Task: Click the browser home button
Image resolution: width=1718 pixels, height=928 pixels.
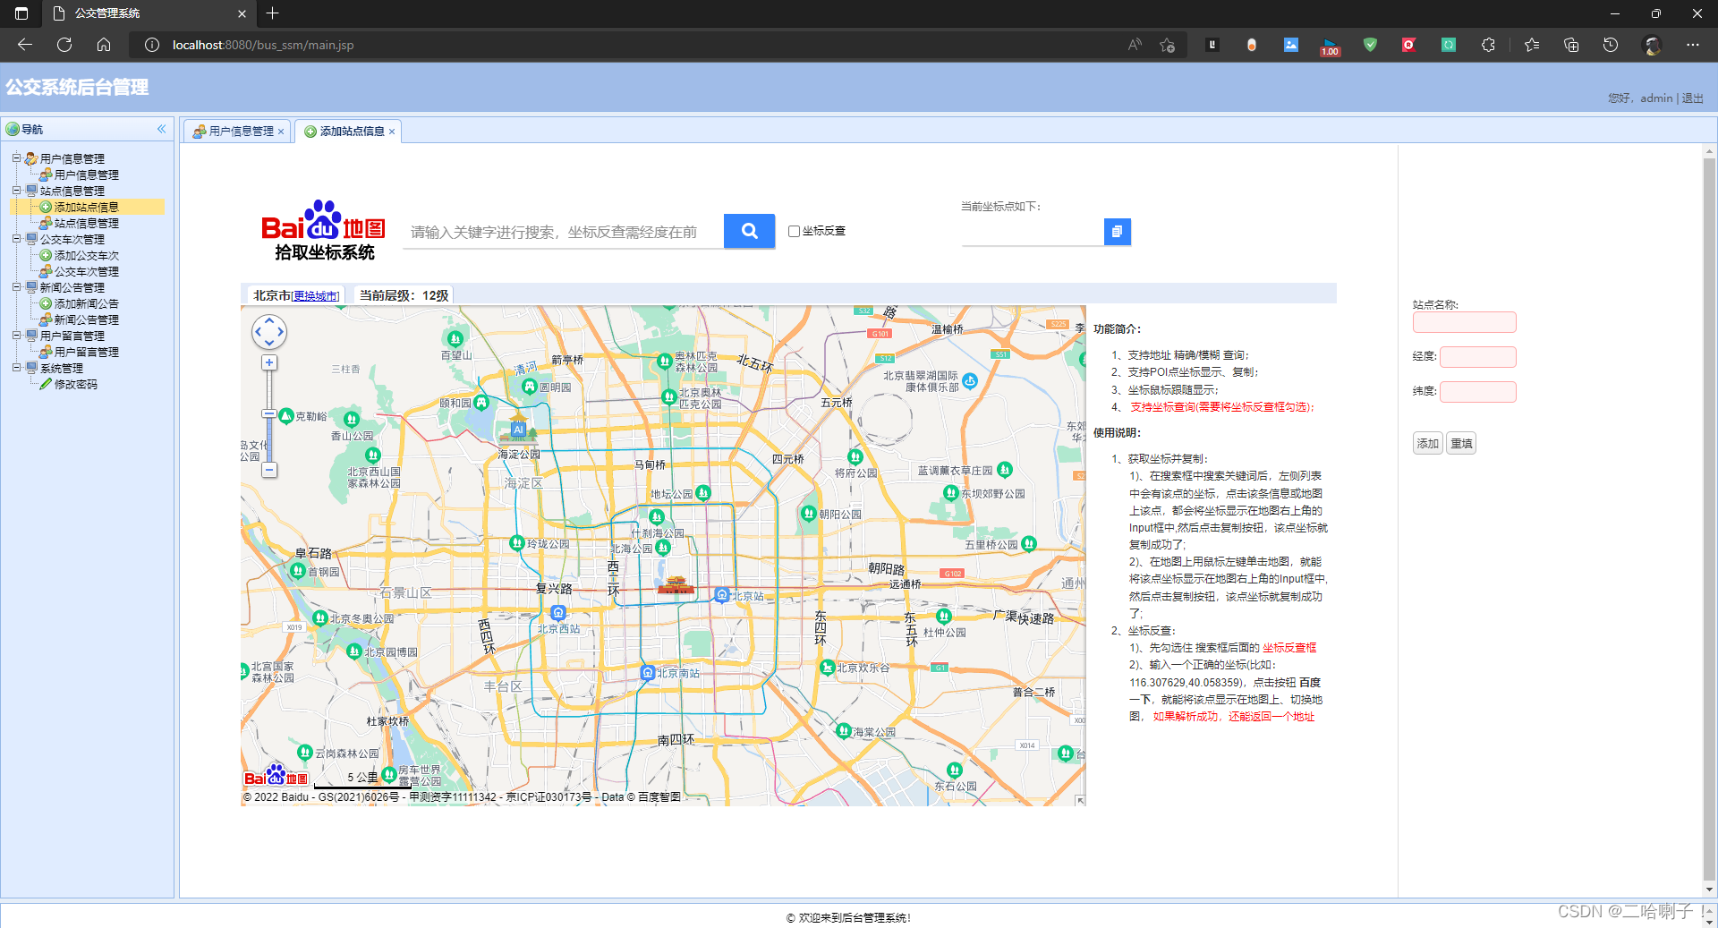Action: coord(104,45)
